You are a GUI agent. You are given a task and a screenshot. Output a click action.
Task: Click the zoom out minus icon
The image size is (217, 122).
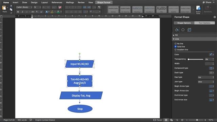pos(187,120)
